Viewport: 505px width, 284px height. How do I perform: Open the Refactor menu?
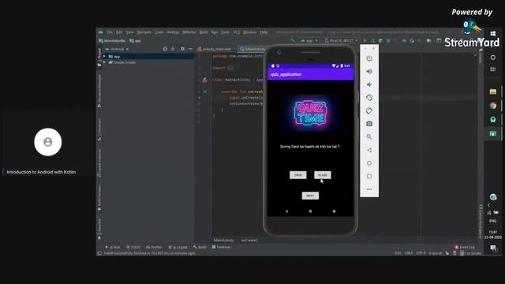[189, 32]
